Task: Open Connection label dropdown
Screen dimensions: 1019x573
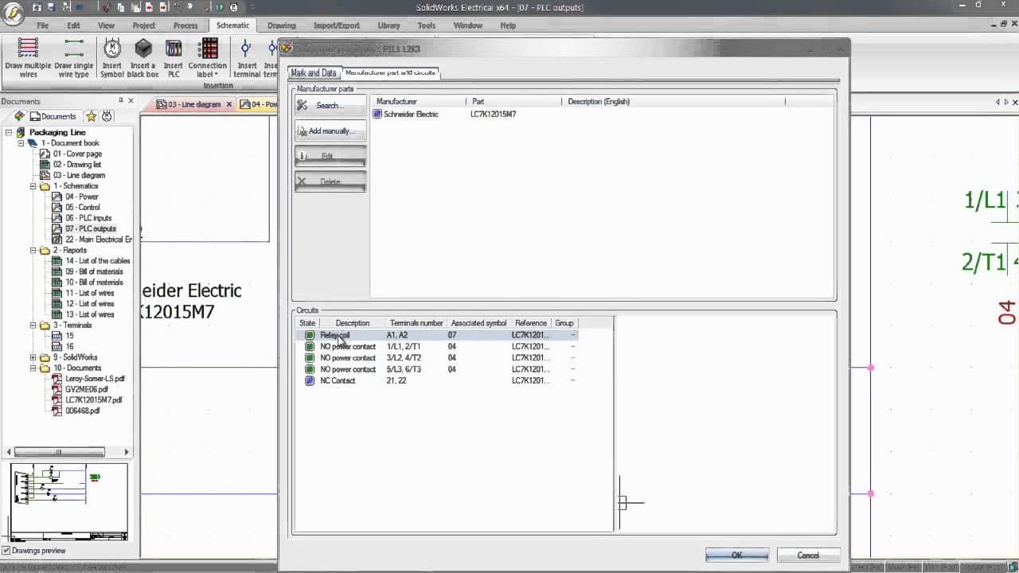Action: 207,58
